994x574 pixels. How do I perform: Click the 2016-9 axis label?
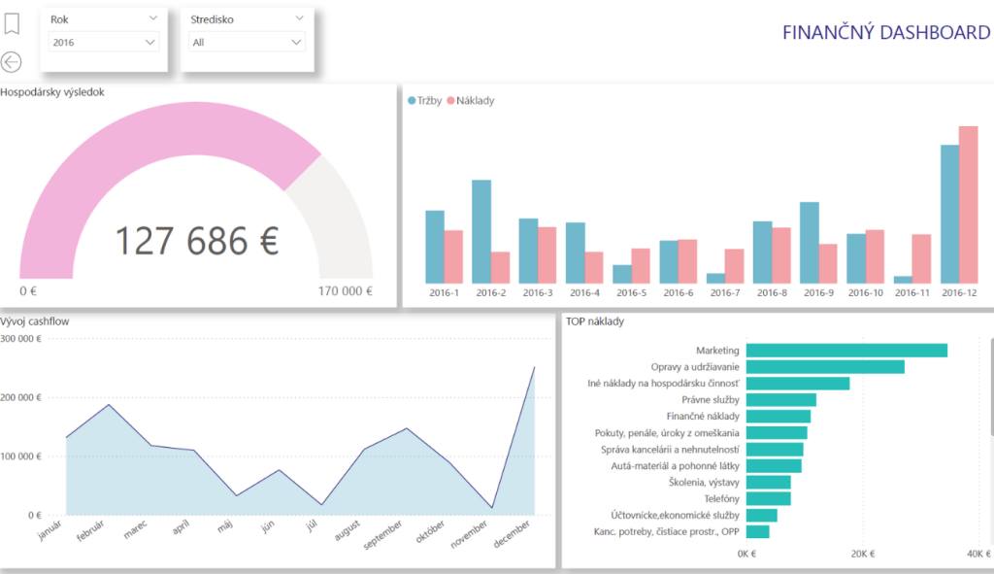[x=818, y=293]
